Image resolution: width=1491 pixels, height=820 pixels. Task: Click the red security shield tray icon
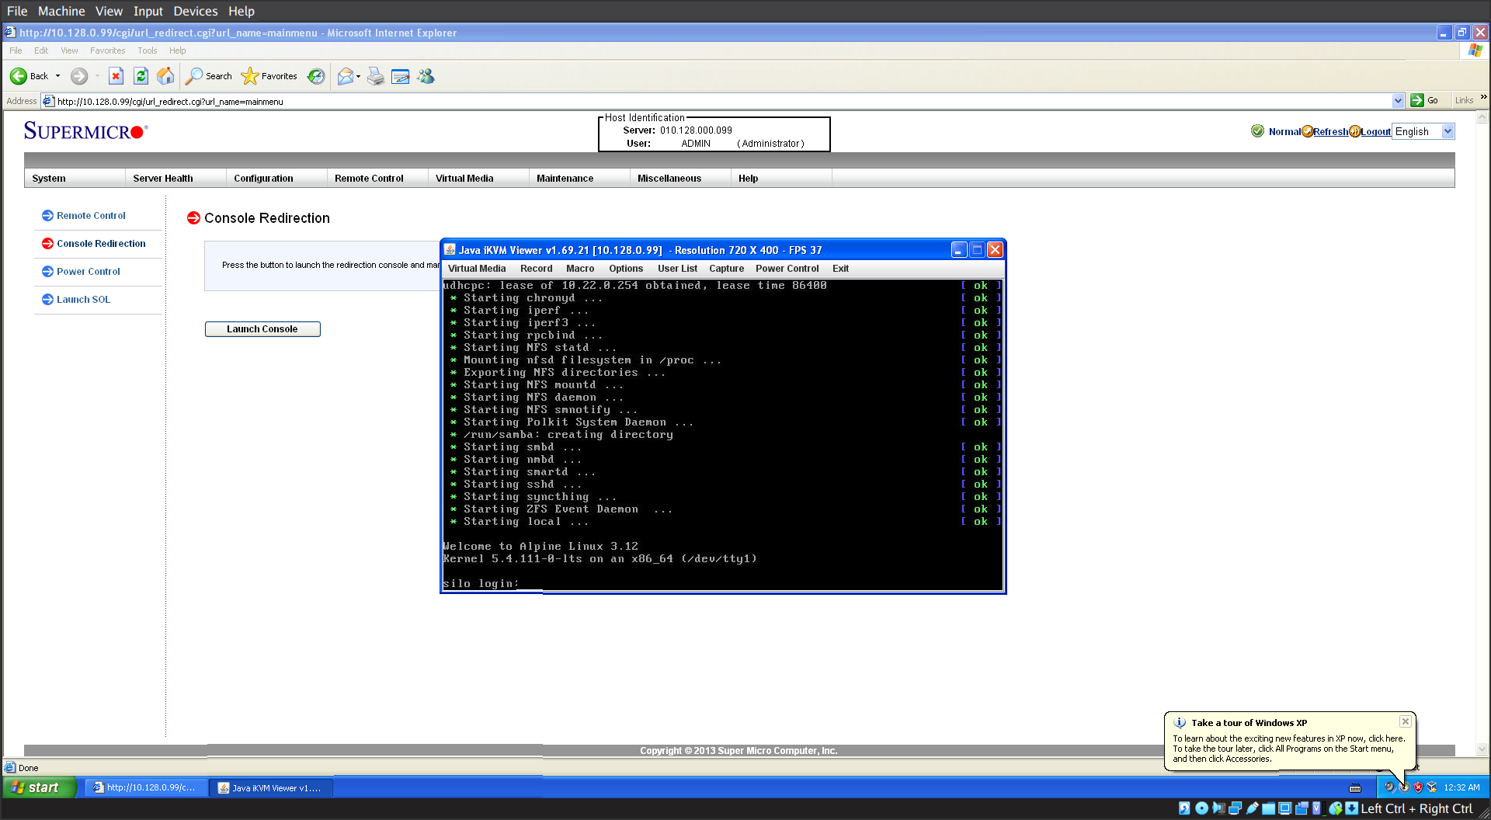click(x=1418, y=787)
